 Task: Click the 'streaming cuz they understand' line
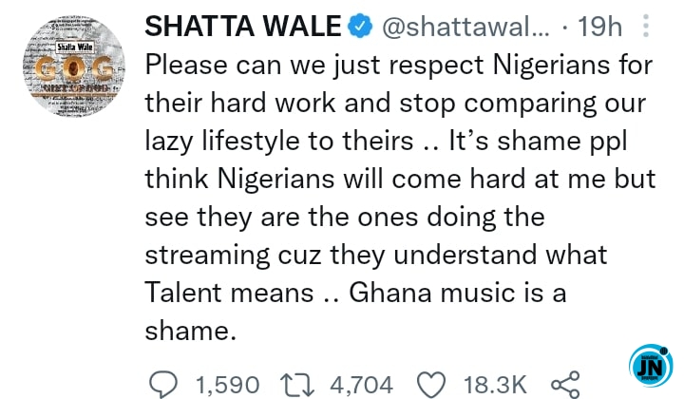(x=375, y=256)
